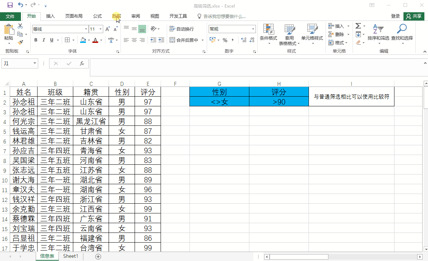The image size is (428, 261).
Task: Switch to the 数据 ribbon tab
Action: click(x=116, y=16)
